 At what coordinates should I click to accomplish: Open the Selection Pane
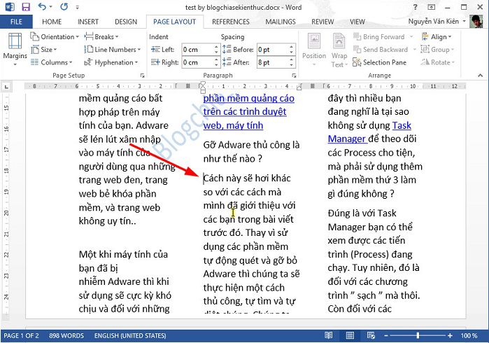[380, 62]
